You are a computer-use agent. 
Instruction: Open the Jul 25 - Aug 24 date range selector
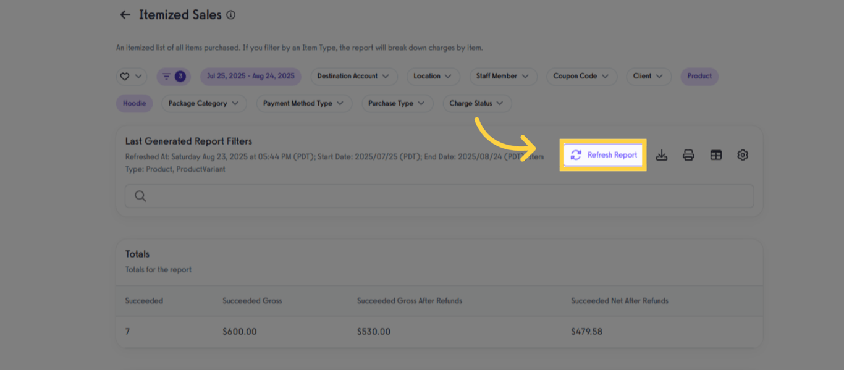click(x=250, y=76)
